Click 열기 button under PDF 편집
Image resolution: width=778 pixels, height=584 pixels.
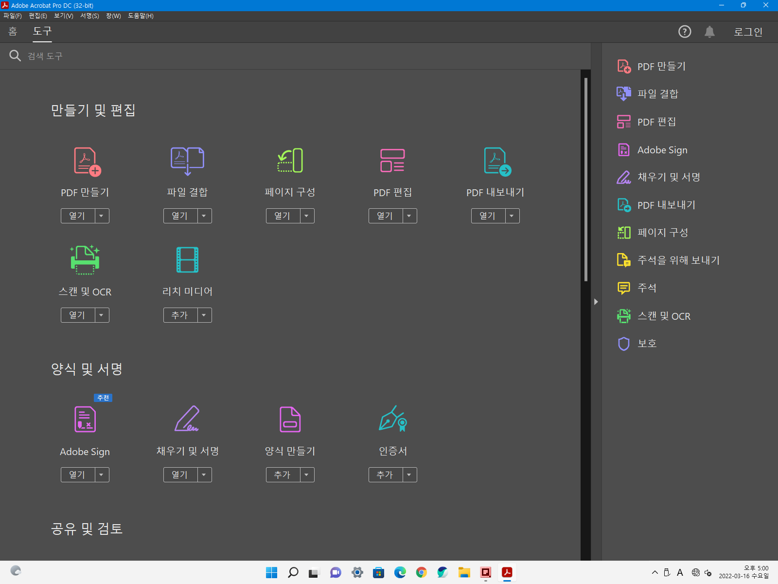[386, 216]
